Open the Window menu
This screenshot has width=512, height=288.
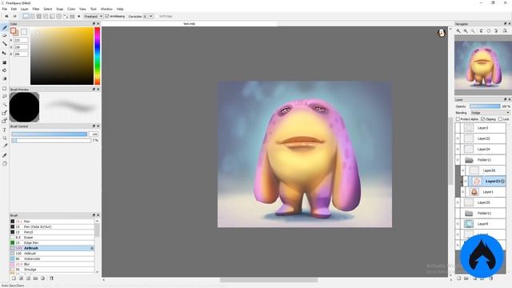(106, 9)
